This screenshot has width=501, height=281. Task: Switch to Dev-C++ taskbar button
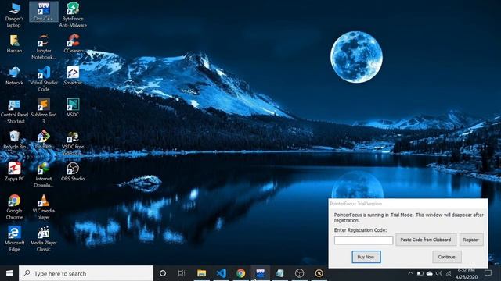[x=261, y=273]
